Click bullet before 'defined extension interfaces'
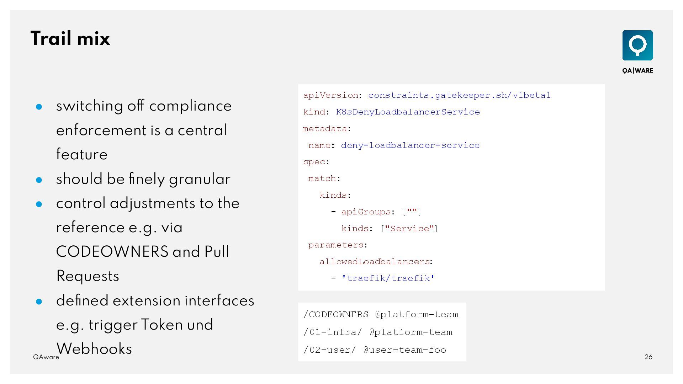Screen dimensions: 683x384 pyautogui.click(x=39, y=302)
